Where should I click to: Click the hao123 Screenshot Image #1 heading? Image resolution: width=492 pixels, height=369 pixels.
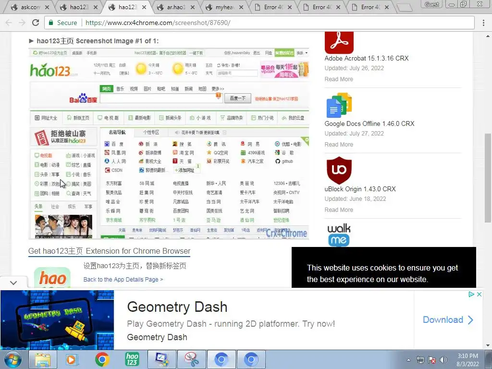(x=97, y=41)
